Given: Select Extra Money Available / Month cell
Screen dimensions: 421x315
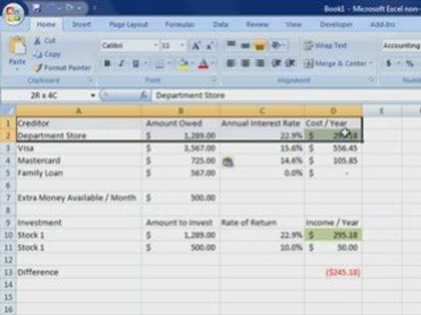Looking at the screenshot, I should click(x=78, y=198).
